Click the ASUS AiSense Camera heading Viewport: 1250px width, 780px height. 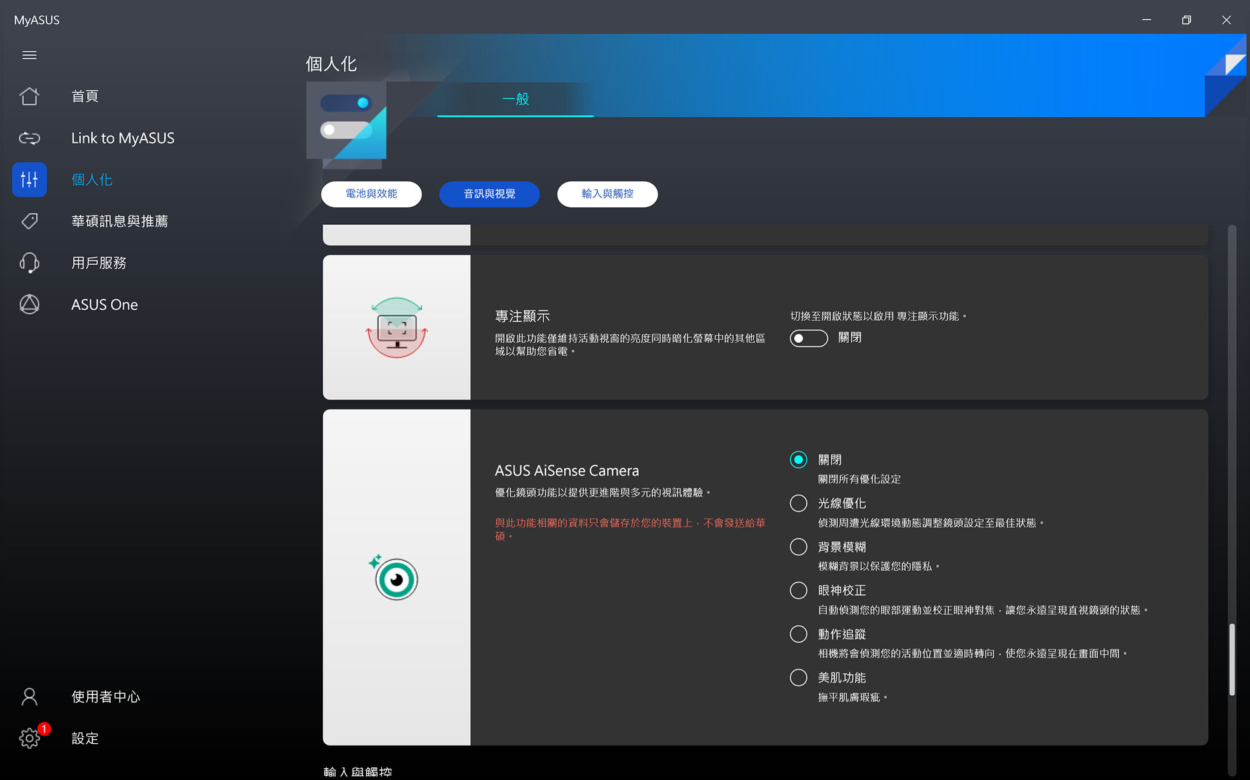[x=567, y=470]
